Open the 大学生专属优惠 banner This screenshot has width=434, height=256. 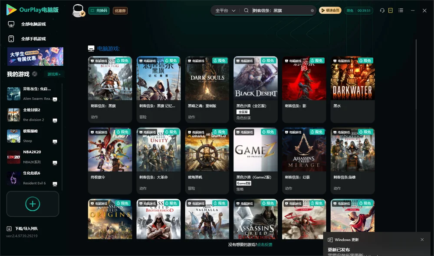36,57
